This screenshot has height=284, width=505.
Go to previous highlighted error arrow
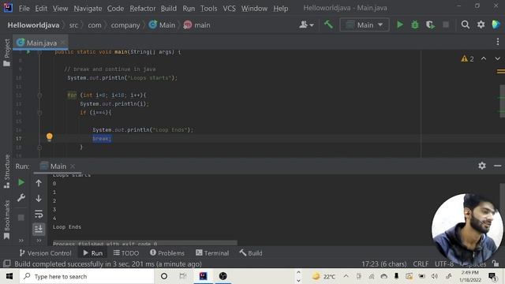click(484, 58)
